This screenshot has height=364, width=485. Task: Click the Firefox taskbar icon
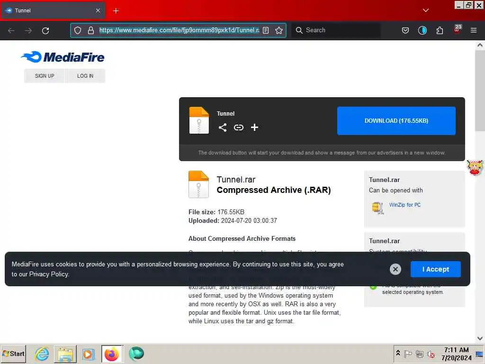coord(112,354)
